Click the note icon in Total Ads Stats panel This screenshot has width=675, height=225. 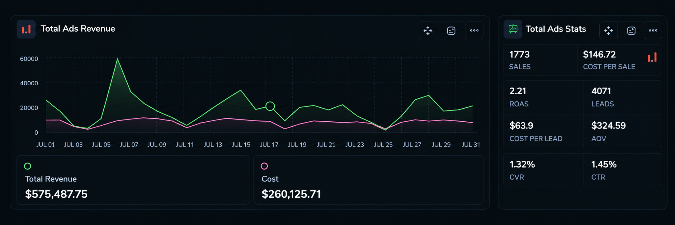pos(631,30)
